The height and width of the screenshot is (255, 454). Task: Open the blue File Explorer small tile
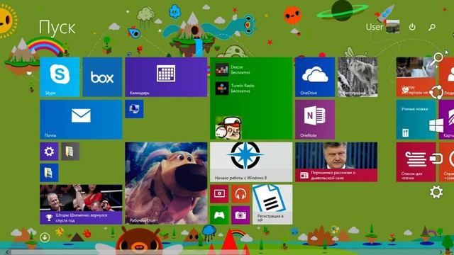click(x=49, y=173)
